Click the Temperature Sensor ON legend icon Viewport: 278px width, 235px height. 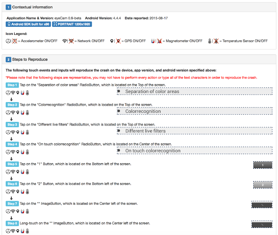tap(209, 41)
